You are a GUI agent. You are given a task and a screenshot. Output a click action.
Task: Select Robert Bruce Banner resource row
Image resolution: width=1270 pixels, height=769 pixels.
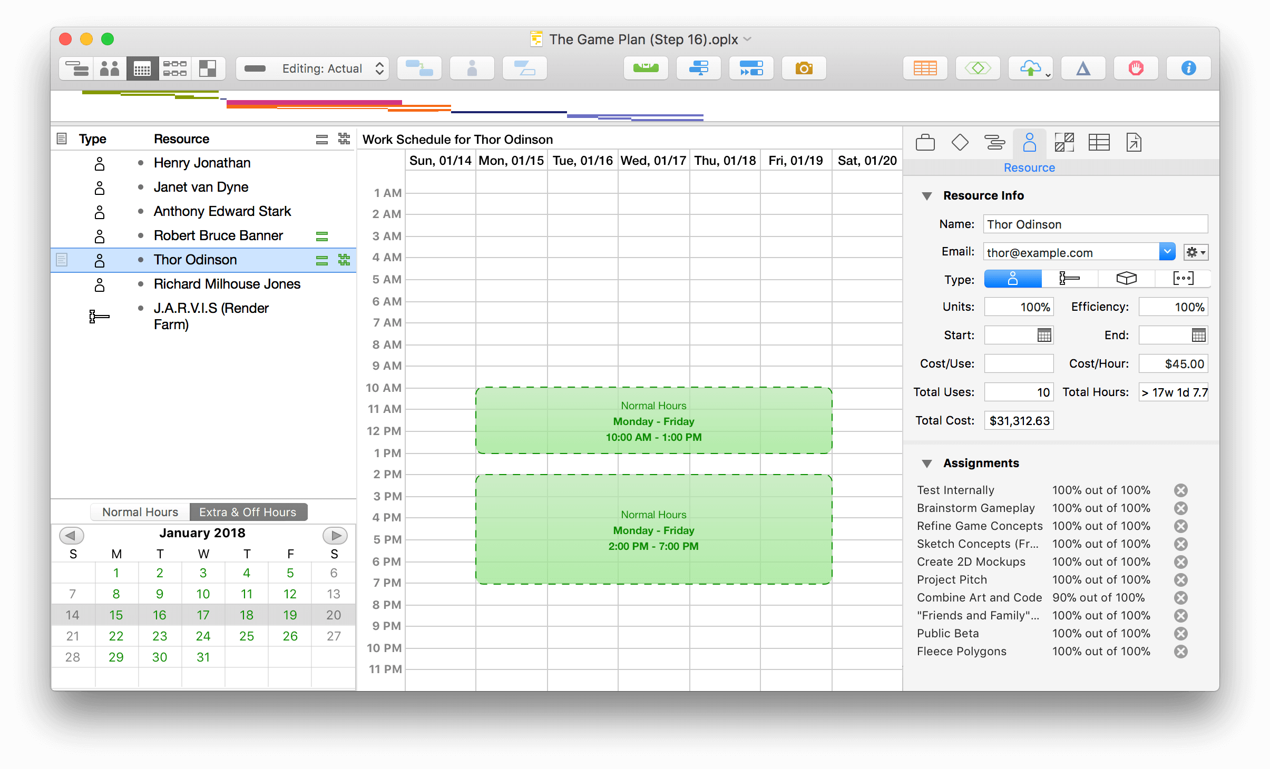click(x=203, y=236)
